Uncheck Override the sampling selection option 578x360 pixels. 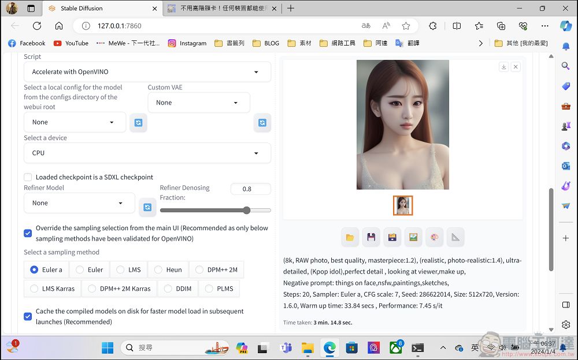[28, 234]
